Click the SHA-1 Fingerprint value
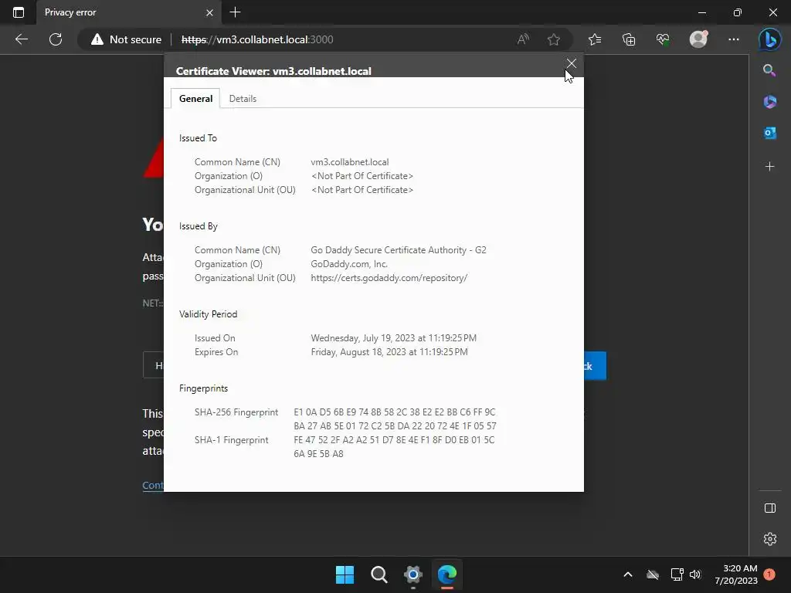This screenshot has width=791, height=593. tap(394, 447)
